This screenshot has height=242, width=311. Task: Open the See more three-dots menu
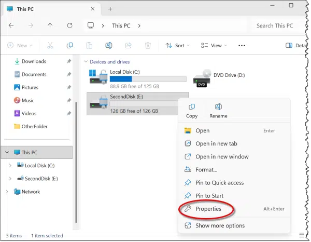point(242,46)
